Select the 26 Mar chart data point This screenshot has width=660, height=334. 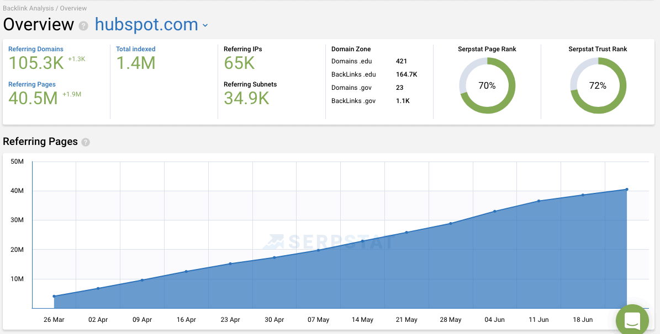54,296
